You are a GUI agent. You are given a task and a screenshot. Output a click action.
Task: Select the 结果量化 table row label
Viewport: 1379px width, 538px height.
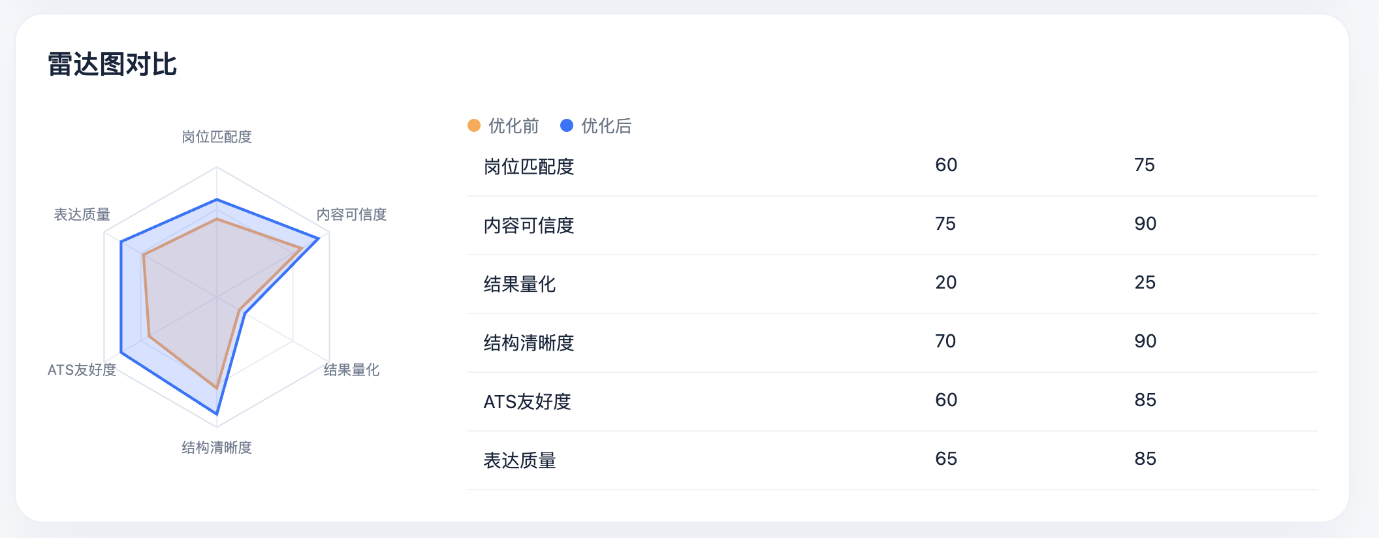pos(520,284)
